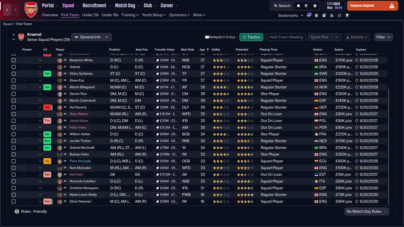Tick the checkbox for Gabriel
Viewport: 404px width, 227px height.
click(14, 67)
